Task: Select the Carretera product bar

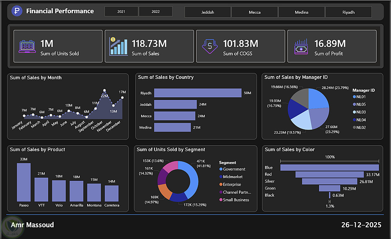Action: (111, 193)
